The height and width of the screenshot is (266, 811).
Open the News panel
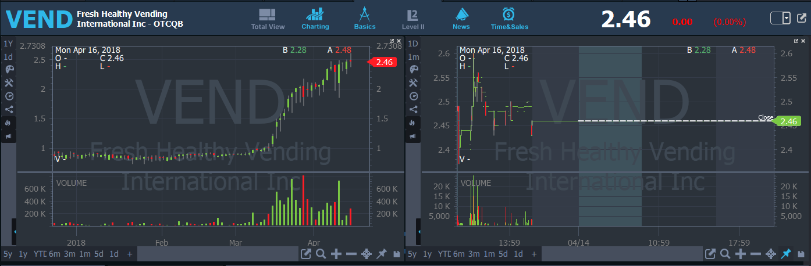(461, 19)
